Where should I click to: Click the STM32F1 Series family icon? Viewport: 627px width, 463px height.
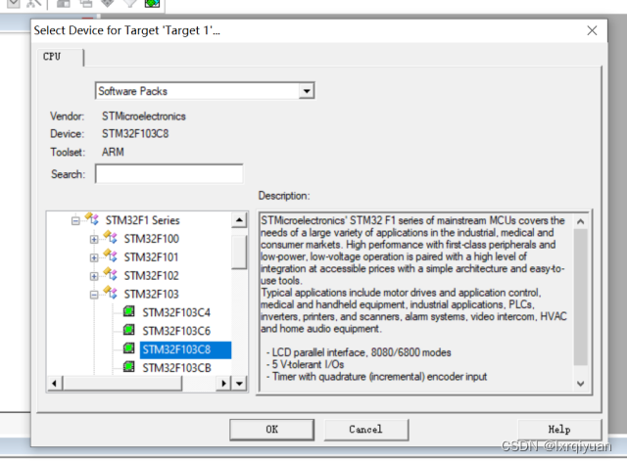tap(92, 219)
